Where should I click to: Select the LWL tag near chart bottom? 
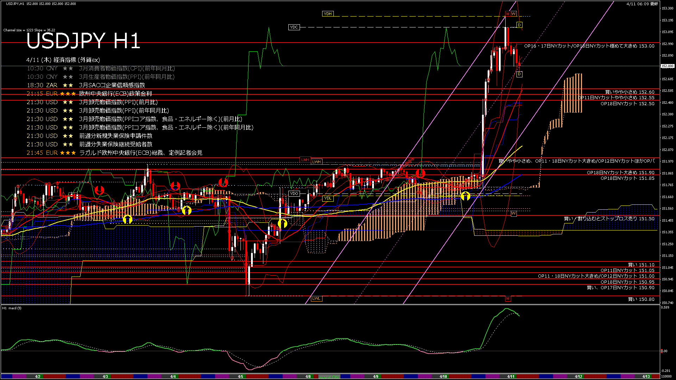[x=316, y=298]
